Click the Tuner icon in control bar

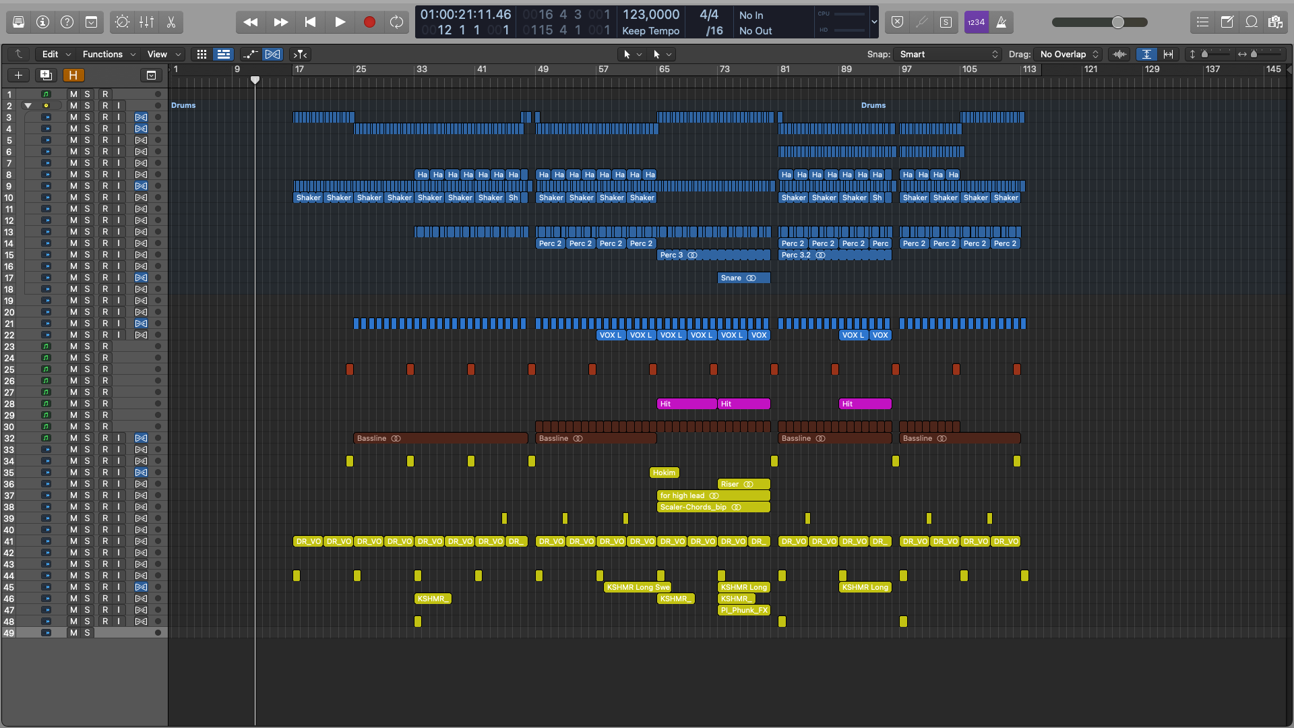[921, 22]
